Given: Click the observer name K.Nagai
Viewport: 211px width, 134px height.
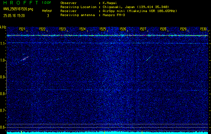Looking at the screenshot, I should 109,3.
